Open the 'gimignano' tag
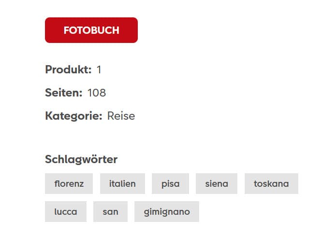 click(x=167, y=212)
